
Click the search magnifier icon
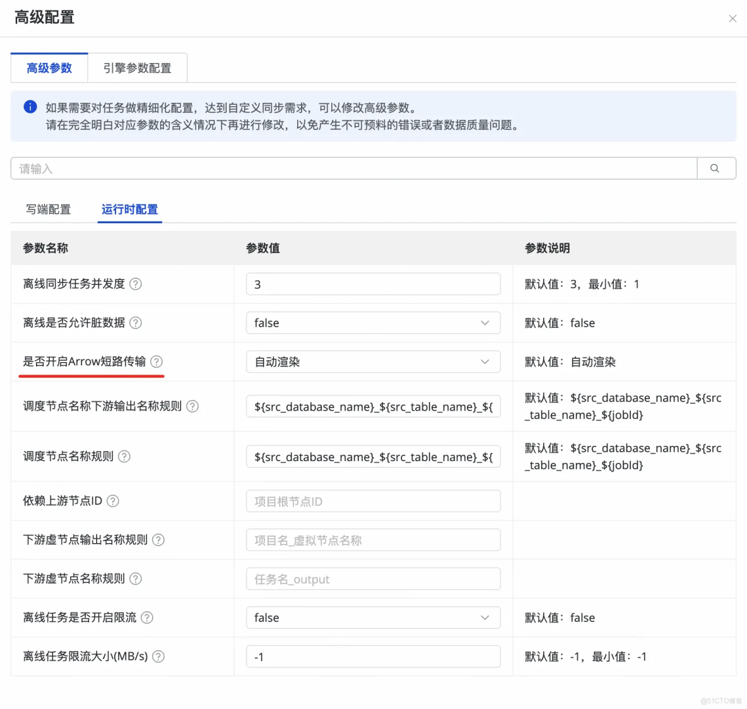coord(715,168)
